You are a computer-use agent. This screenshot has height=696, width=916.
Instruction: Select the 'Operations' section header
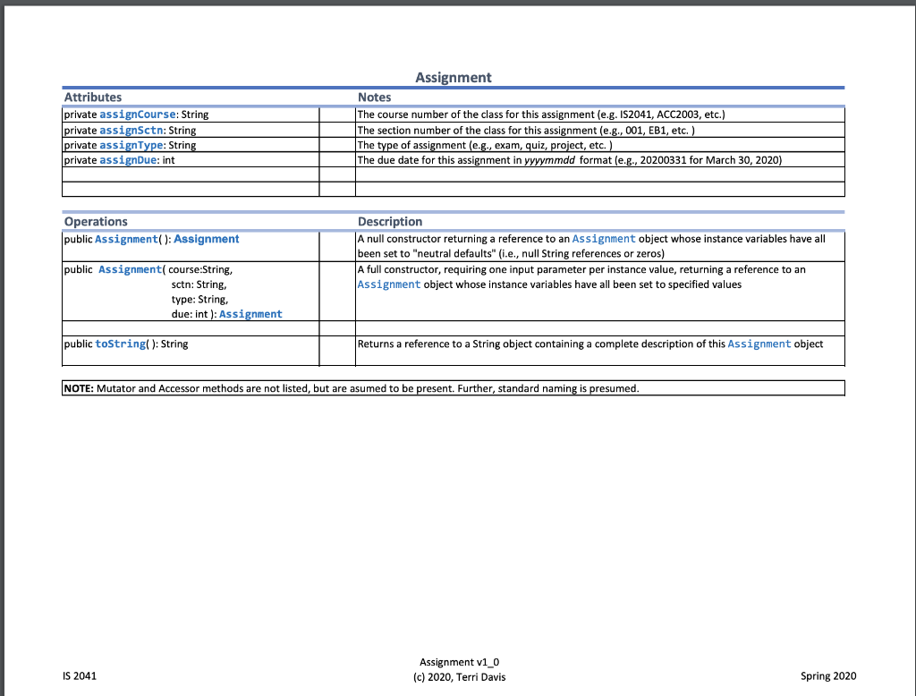pos(96,222)
